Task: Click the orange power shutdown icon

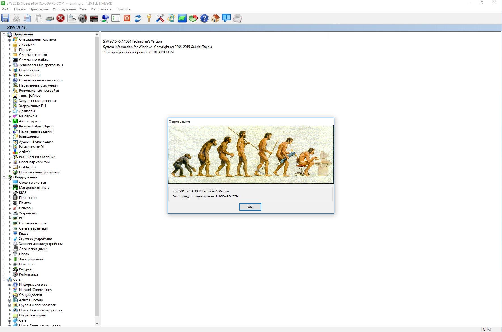Action: click(127, 18)
